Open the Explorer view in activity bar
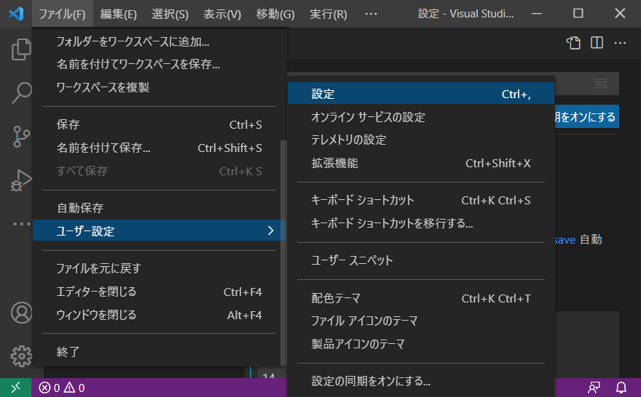The height and width of the screenshot is (397, 641). [x=21, y=49]
